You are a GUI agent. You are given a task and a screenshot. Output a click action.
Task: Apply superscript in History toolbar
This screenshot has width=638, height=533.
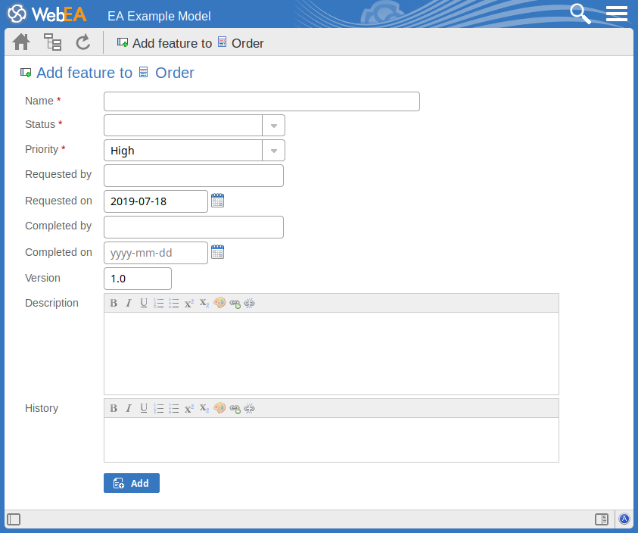(x=189, y=408)
